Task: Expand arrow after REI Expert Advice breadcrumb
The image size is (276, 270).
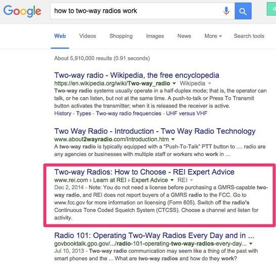Action: [172, 180]
